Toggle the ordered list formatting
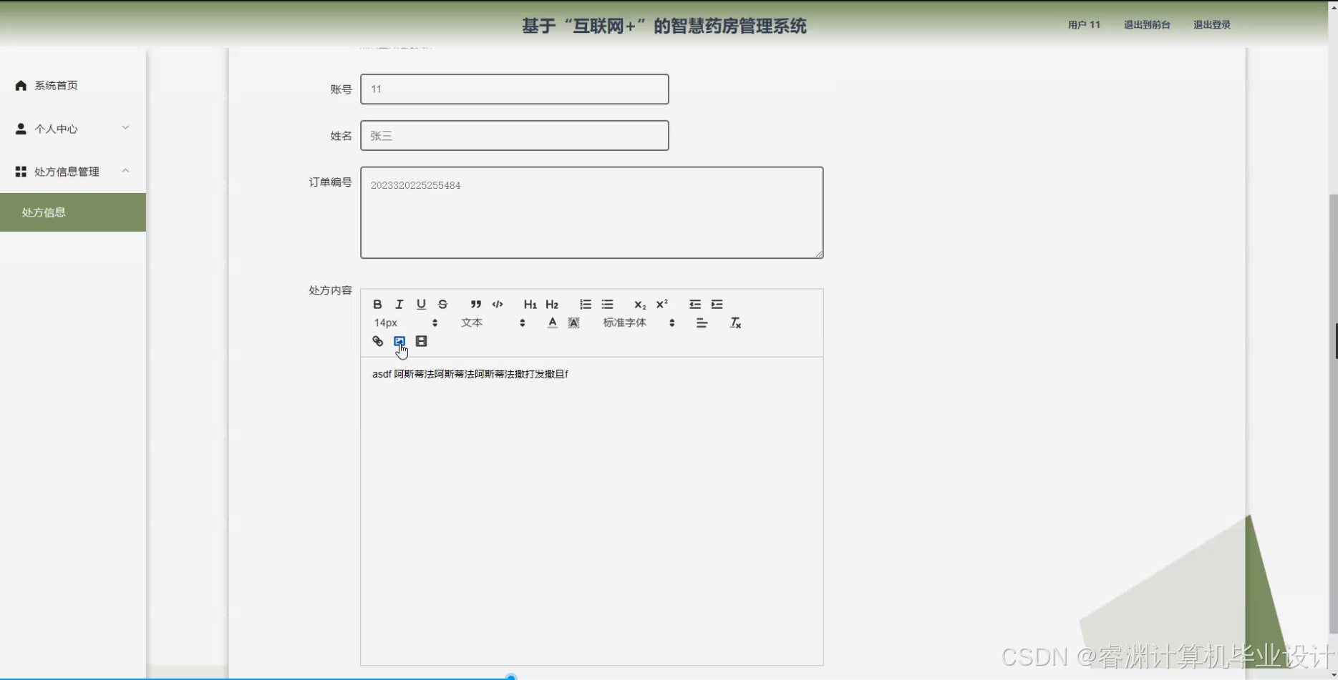The height and width of the screenshot is (680, 1338). coord(585,304)
